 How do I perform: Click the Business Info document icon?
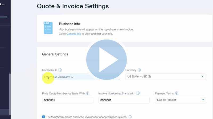[48, 28]
